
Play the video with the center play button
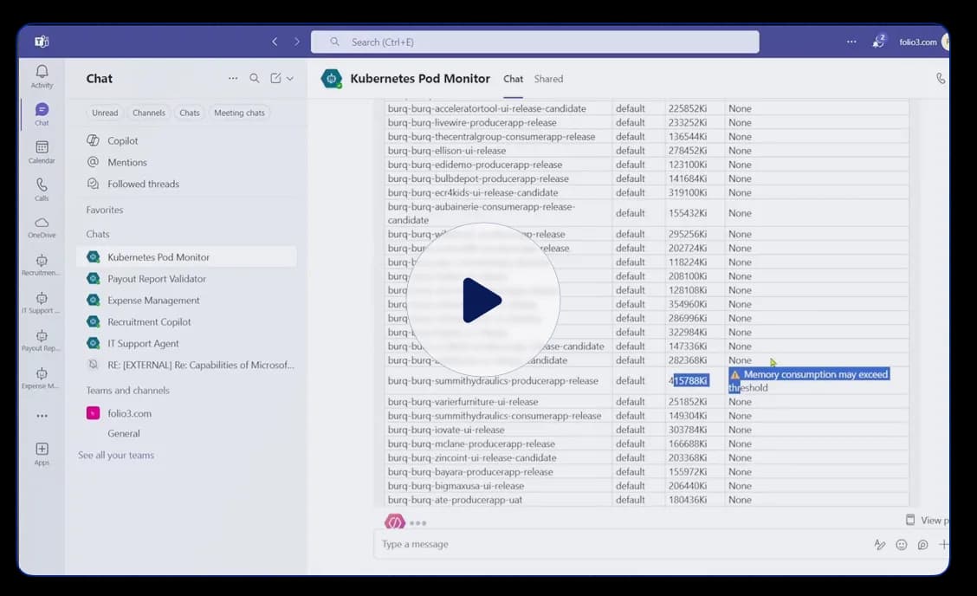[483, 301]
